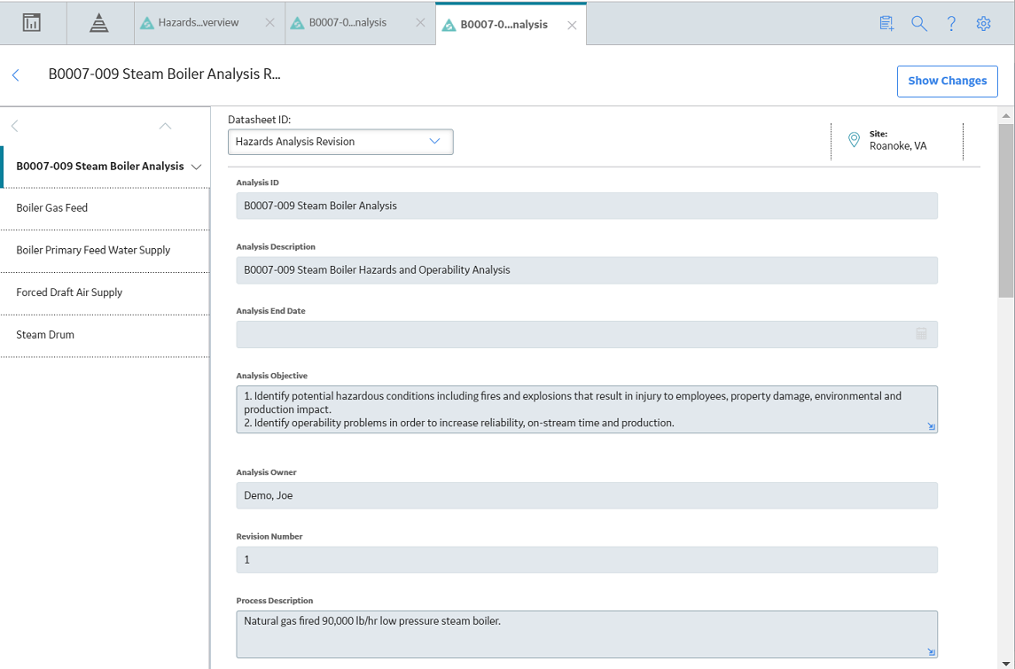The image size is (1015, 669).
Task: Close the Hazards overview tab
Action: coord(270,23)
